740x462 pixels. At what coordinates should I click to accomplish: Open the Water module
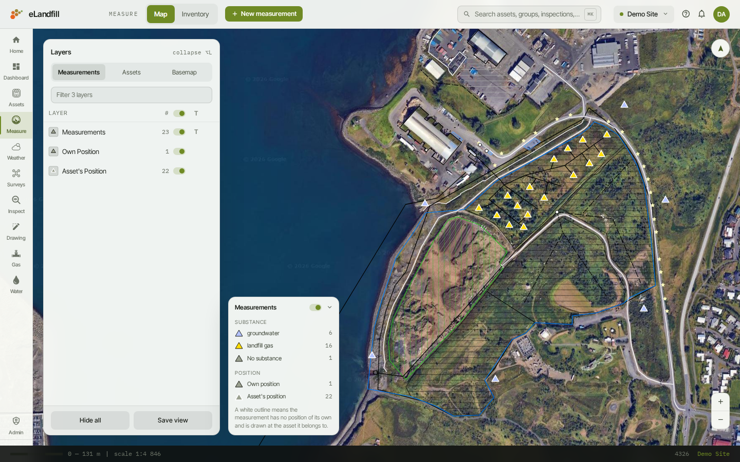(16, 285)
